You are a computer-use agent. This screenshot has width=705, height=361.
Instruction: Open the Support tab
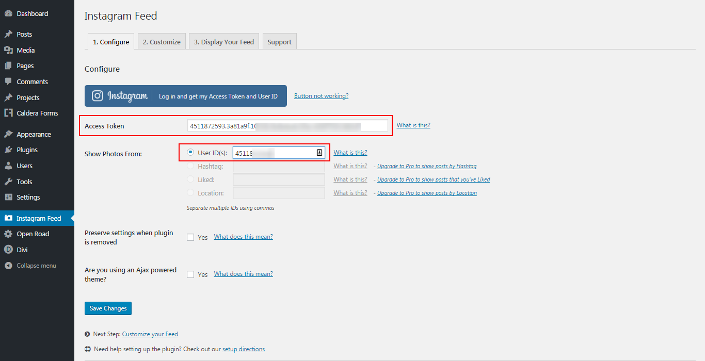pos(280,42)
